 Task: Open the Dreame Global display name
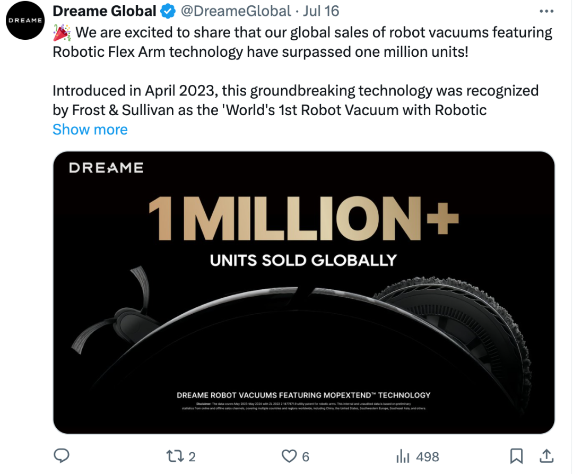(105, 11)
